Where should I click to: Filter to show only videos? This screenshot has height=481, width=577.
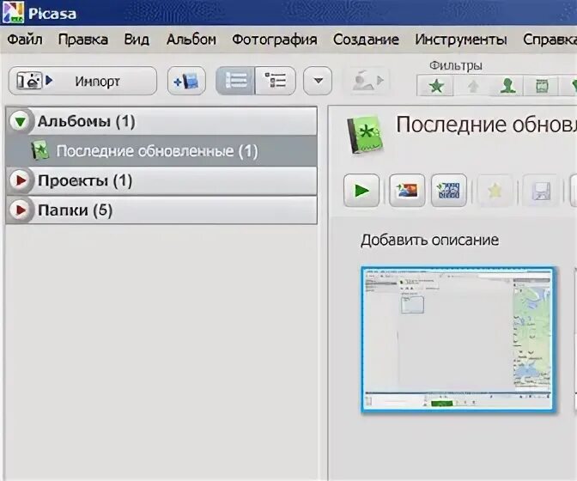542,86
